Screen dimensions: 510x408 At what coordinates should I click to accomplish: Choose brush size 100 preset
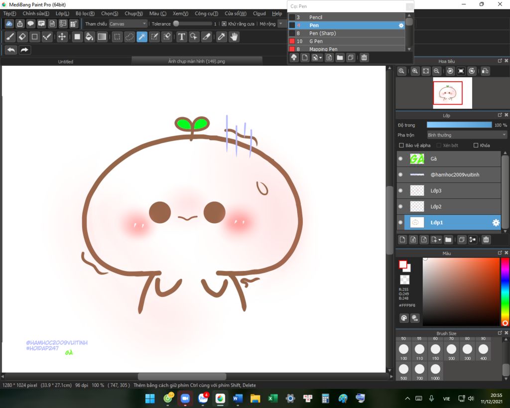tap(403, 351)
